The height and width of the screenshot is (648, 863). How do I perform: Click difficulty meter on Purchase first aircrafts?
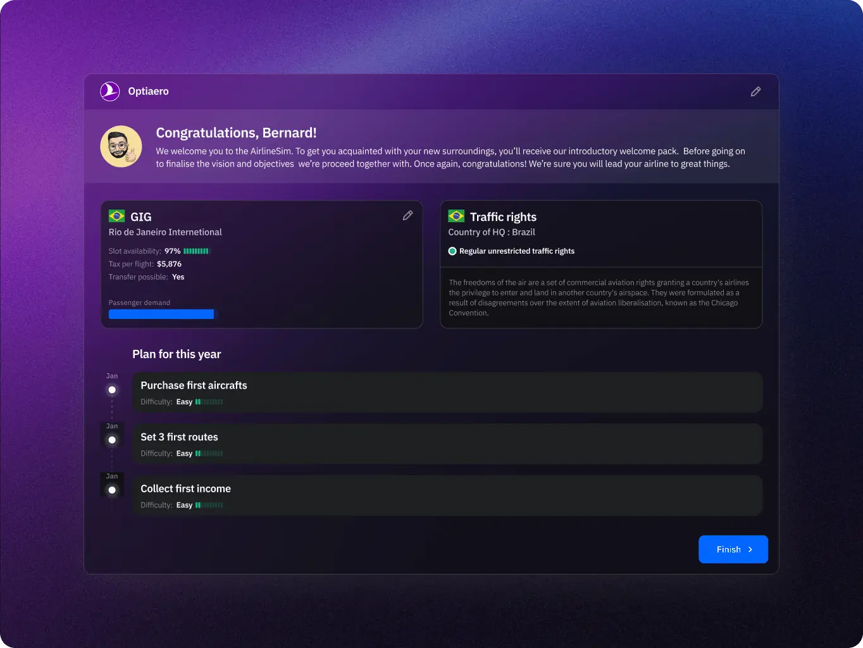(x=209, y=402)
